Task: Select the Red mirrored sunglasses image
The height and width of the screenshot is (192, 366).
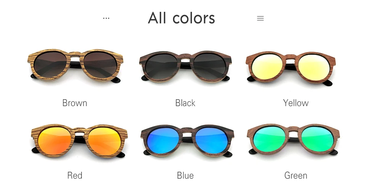Action: coord(79,141)
